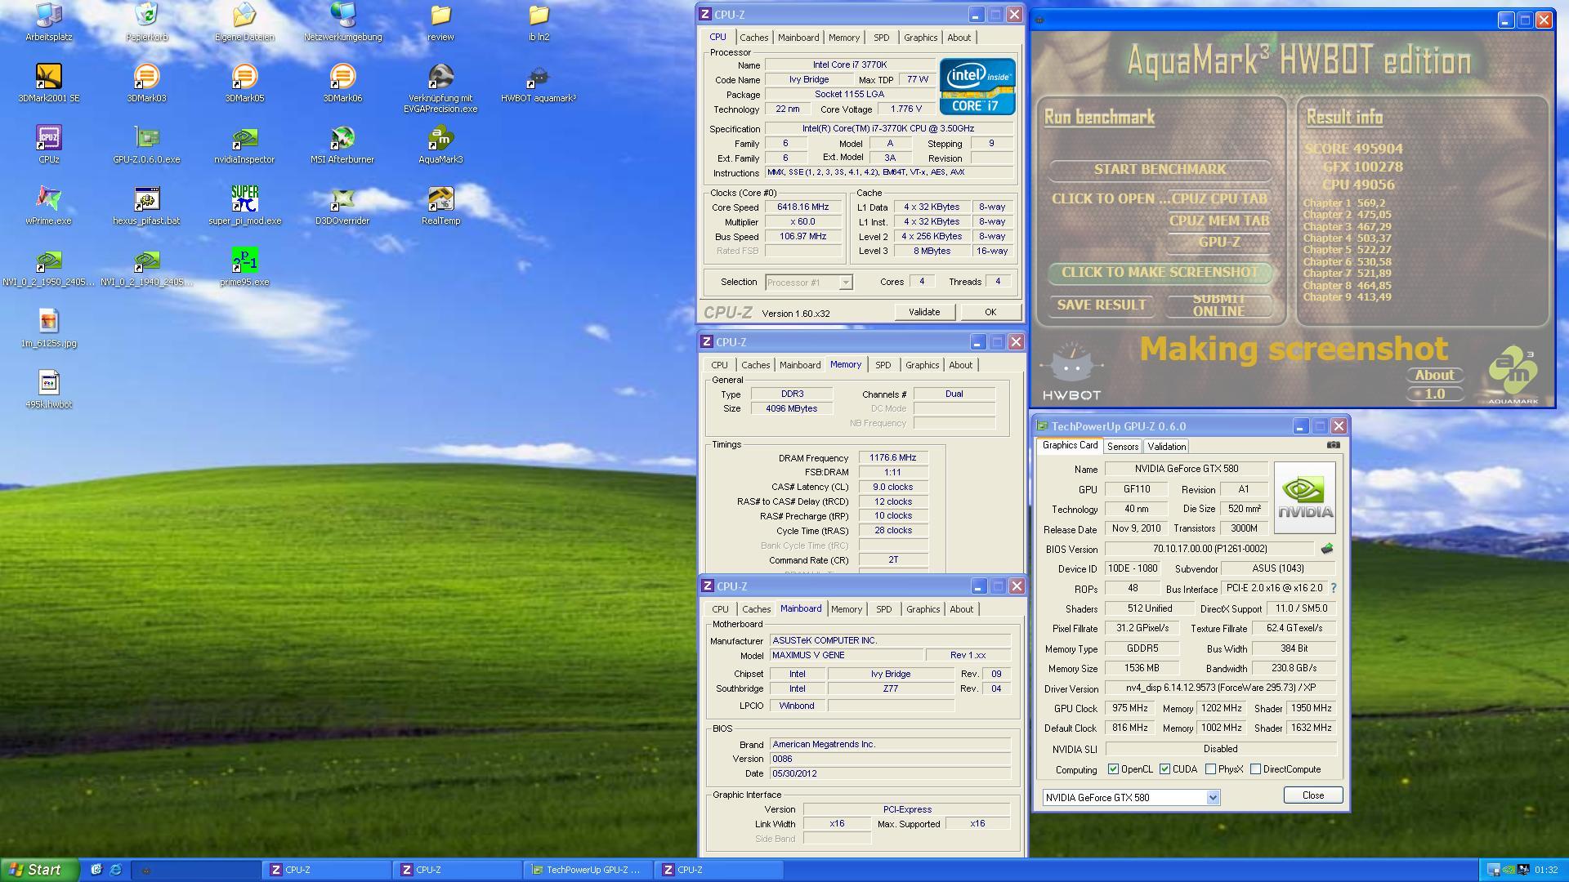Screen dimensions: 1569x882
Task: Click the SAVE RESULT button in AquaMark
Action: tap(1101, 305)
